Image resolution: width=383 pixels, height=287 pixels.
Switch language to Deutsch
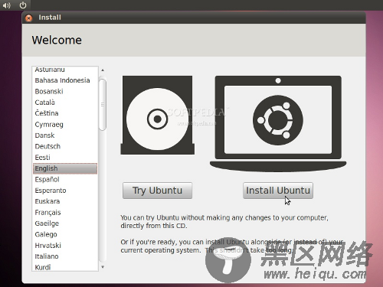point(65,146)
